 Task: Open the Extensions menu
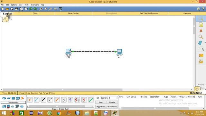[35, 5]
